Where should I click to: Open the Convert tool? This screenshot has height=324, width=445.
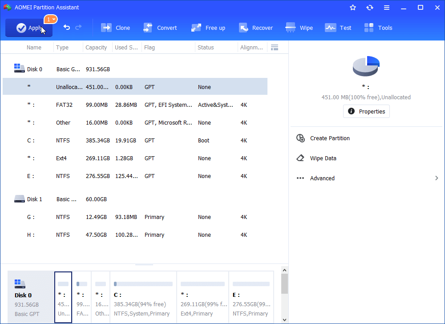(160, 28)
